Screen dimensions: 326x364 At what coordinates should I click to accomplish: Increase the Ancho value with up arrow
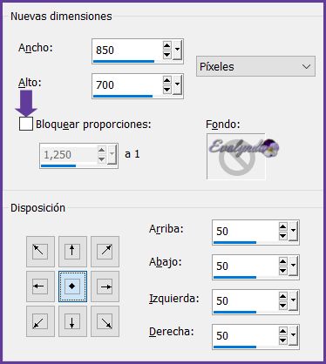(x=166, y=45)
